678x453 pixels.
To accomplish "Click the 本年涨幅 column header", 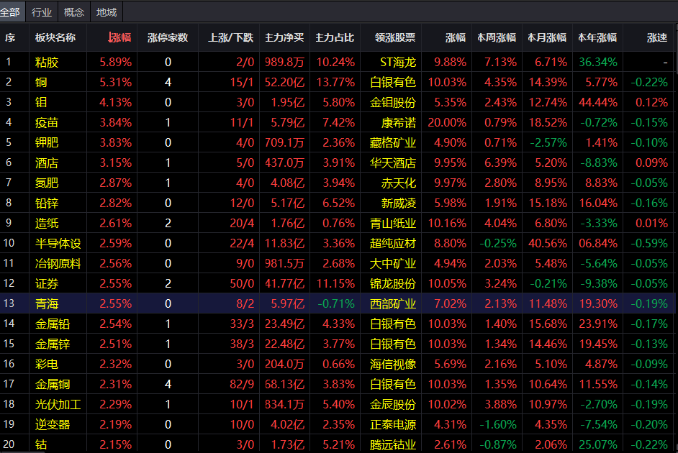I will click(x=597, y=37).
